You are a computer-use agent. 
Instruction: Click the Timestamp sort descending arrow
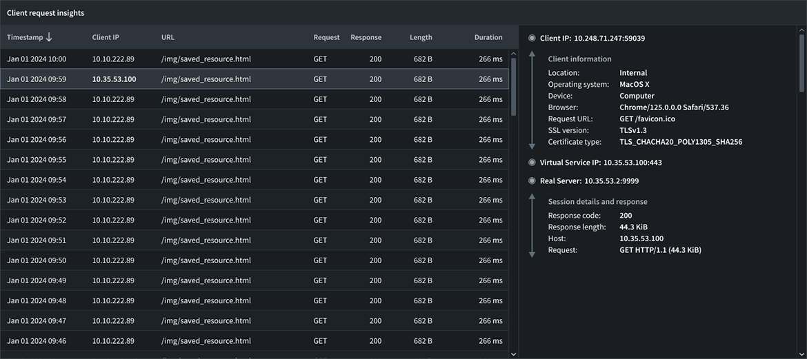[49, 37]
